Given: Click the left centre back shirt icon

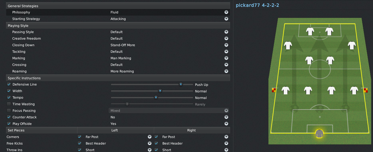Looking at the screenshot, I should (308, 90).
